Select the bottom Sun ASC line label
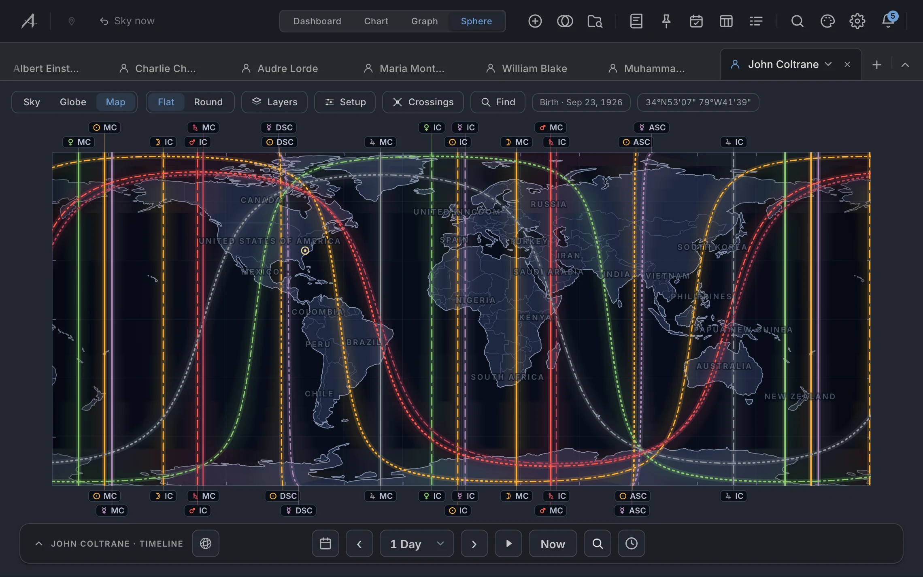This screenshot has height=577, width=923. (x=633, y=496)
